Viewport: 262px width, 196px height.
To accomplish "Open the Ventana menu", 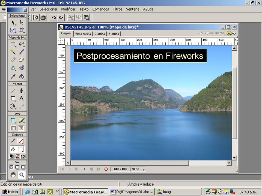I will point(133,9).
